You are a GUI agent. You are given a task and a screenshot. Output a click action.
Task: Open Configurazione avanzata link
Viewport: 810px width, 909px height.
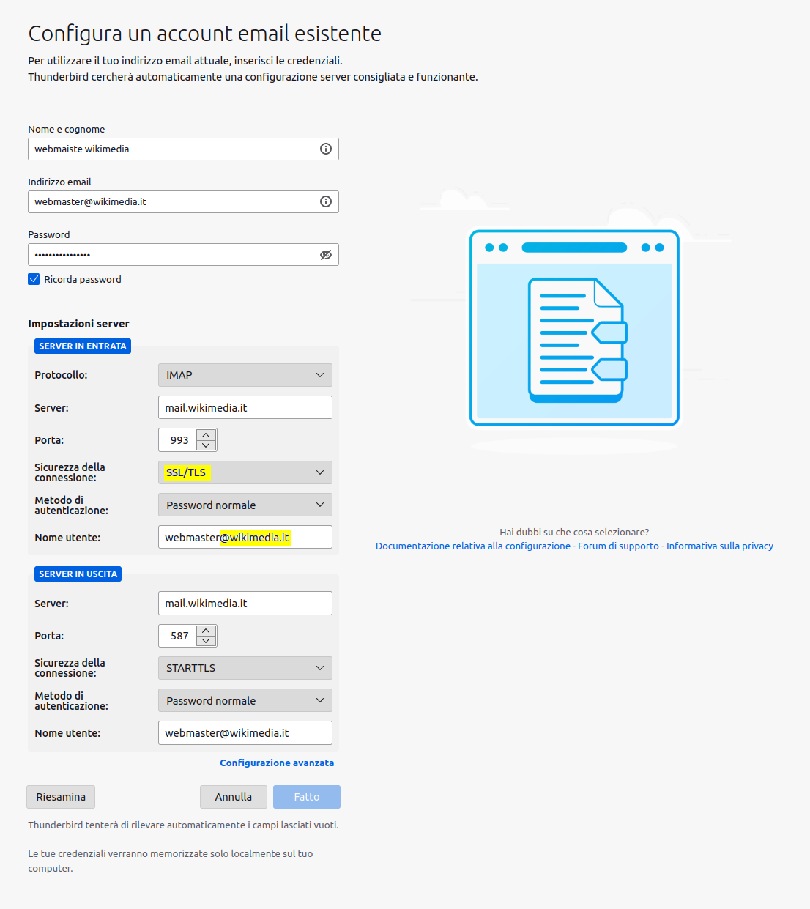tap(277, 763)
